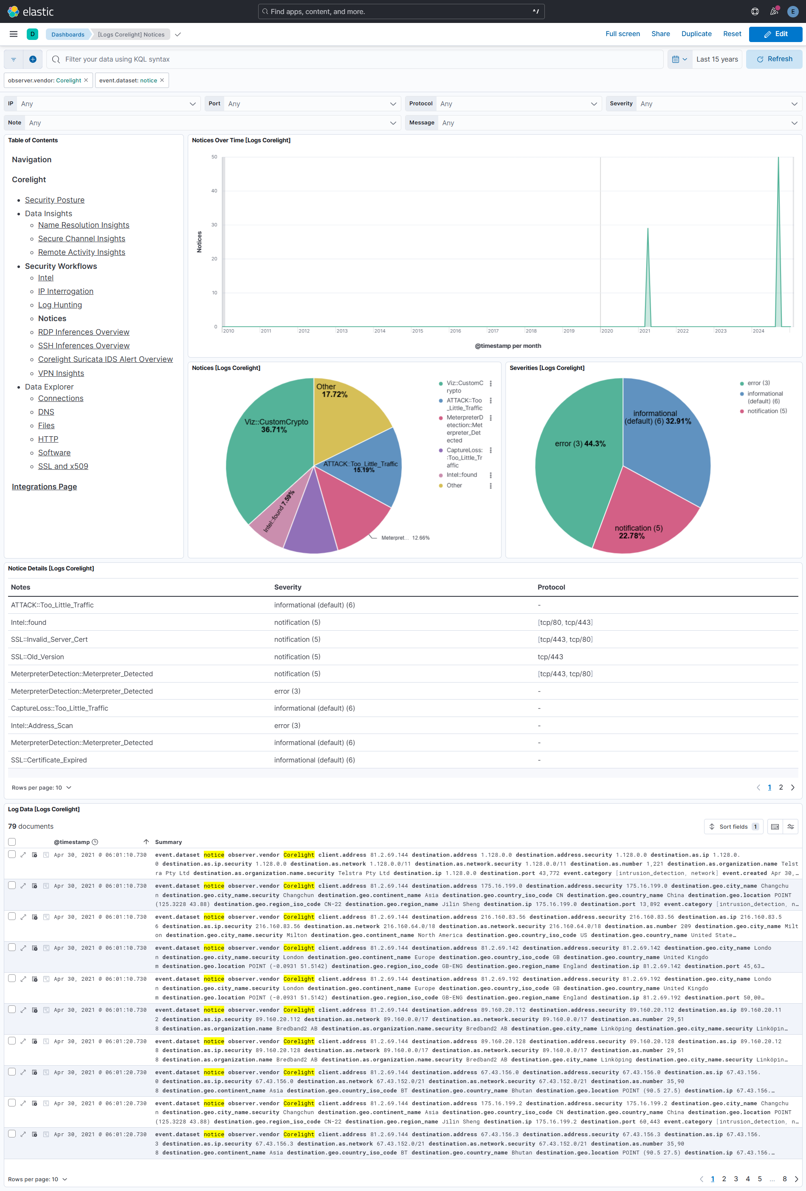Open the hamburger navigation menu
The height and width of the screenshot is (1191, 806).
13,34
